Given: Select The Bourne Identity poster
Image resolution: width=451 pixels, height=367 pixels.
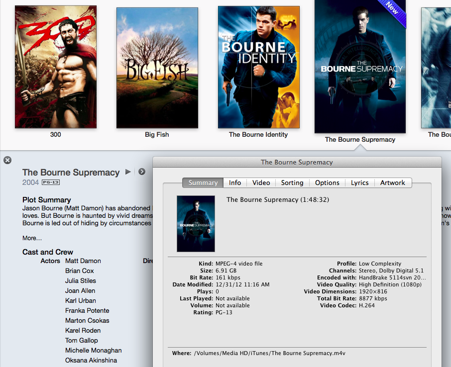Looking at the screenshot, I should click(258, 67).
